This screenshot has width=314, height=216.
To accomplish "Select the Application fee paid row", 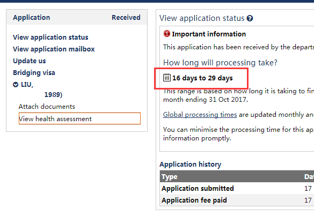I will pos(237,200).
